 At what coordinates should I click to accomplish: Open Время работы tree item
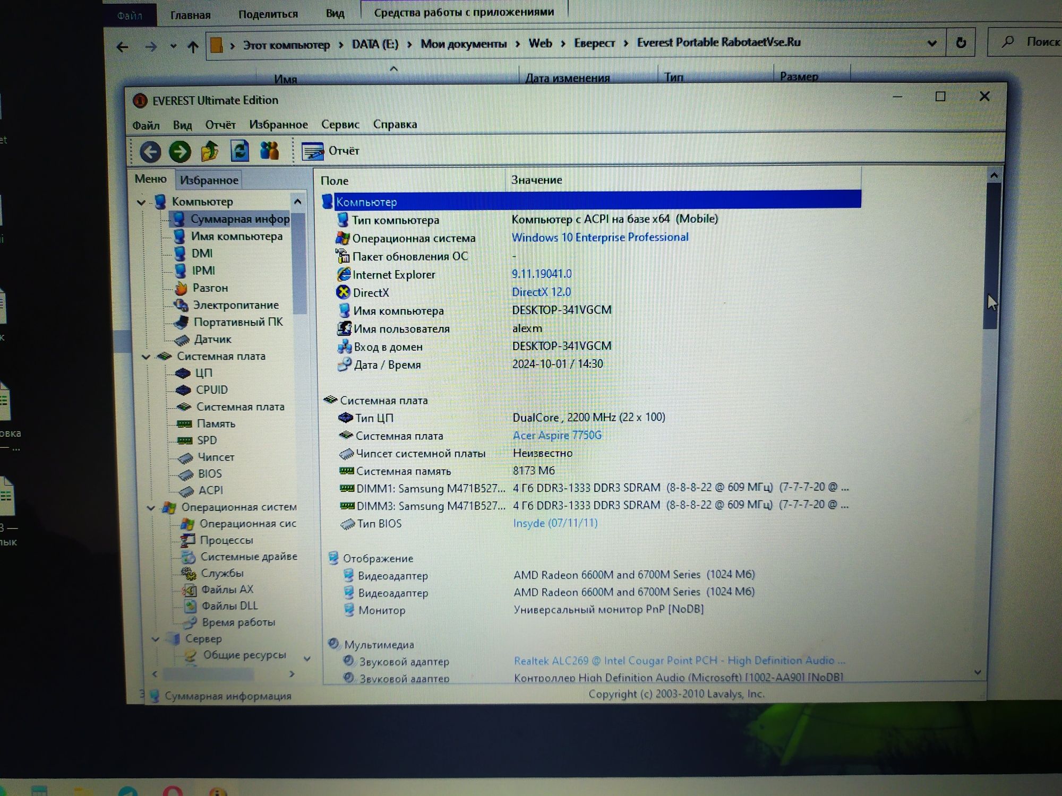coord(238,622)
